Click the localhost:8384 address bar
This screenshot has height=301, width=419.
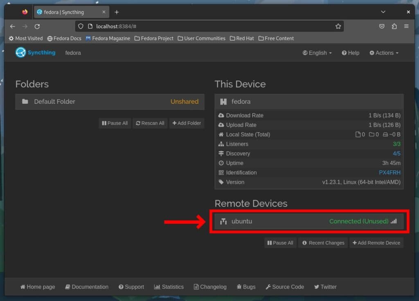point(209,26)
